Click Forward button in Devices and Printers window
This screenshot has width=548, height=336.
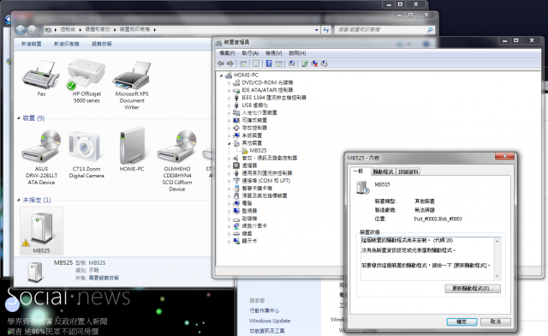(x=33, y=30)
